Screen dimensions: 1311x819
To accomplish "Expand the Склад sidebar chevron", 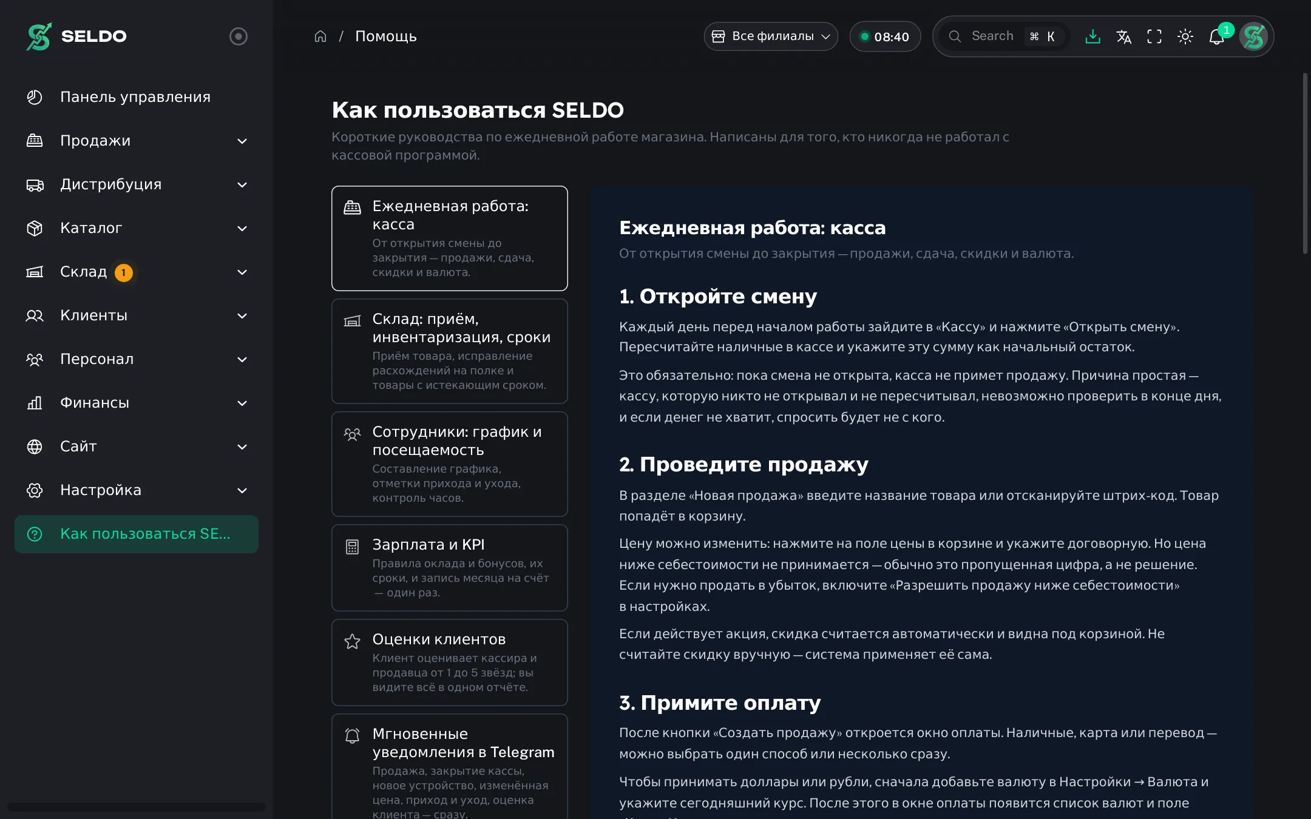I will click(242, 272).
